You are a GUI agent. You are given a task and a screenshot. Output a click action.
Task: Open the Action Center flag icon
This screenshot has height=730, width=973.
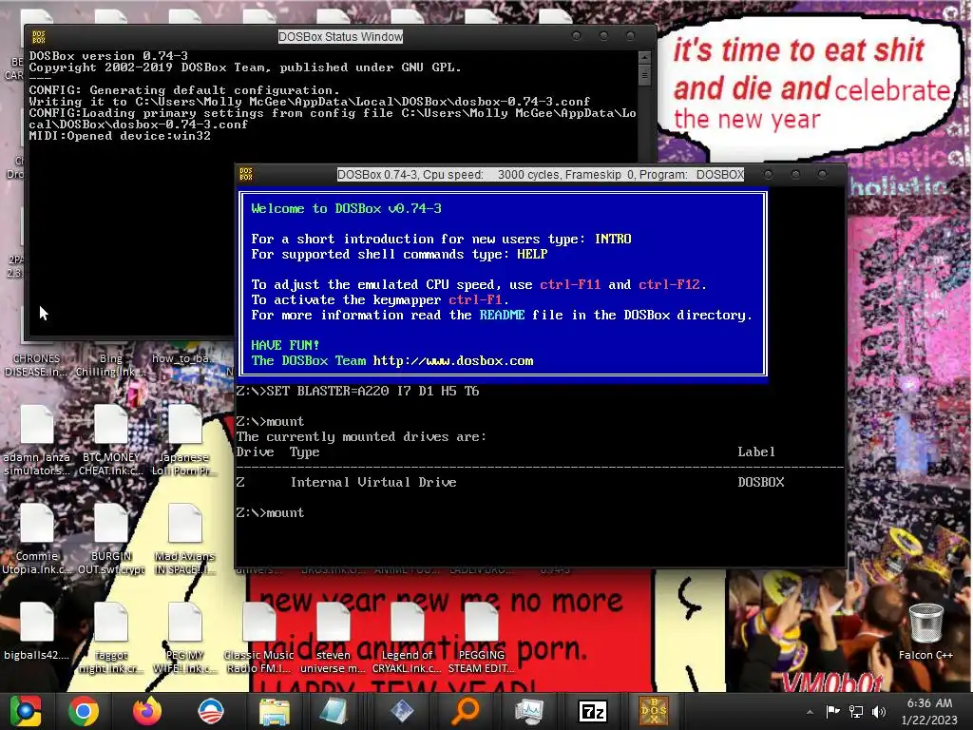[x=832, y=711]
